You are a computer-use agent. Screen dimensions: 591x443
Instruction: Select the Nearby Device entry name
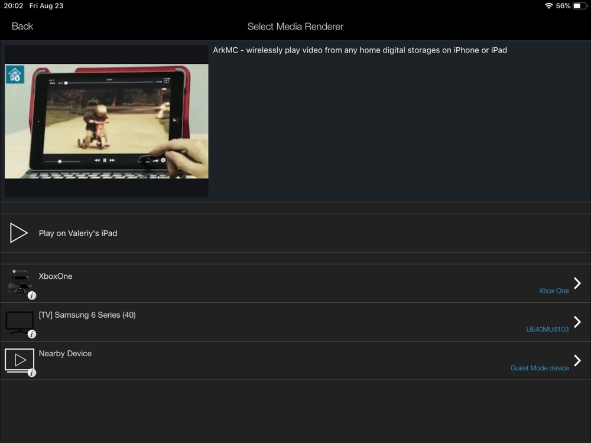click(65, 353)
